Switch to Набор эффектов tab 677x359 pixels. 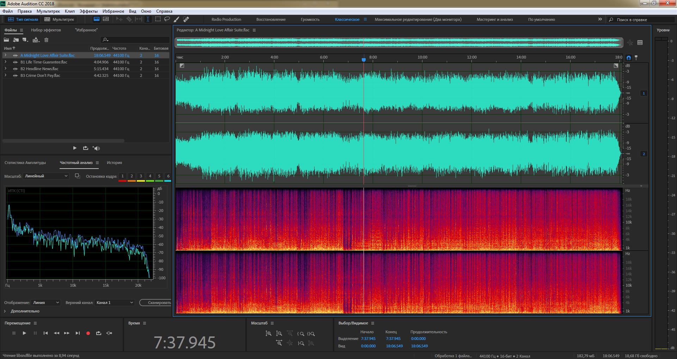tap(46, 30)
